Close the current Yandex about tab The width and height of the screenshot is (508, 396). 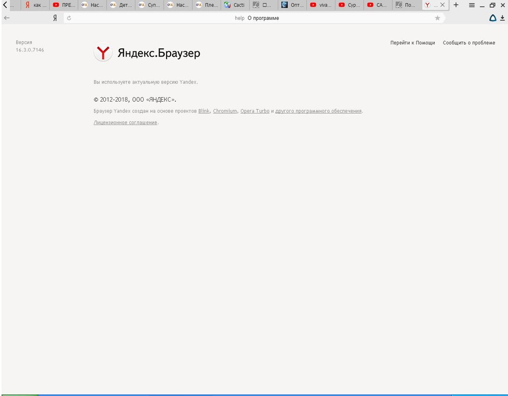click(x=442, y=5)
